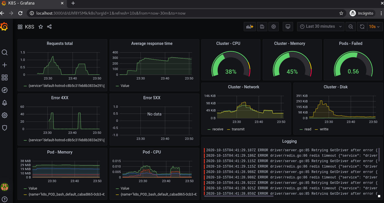
Task: Open the Average response time panel menu
Action: [152, 43]
